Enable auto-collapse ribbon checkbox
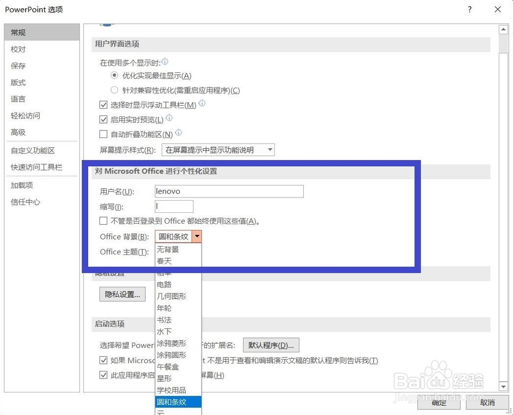Screen dimensions: 513x415 pos(104,134)
